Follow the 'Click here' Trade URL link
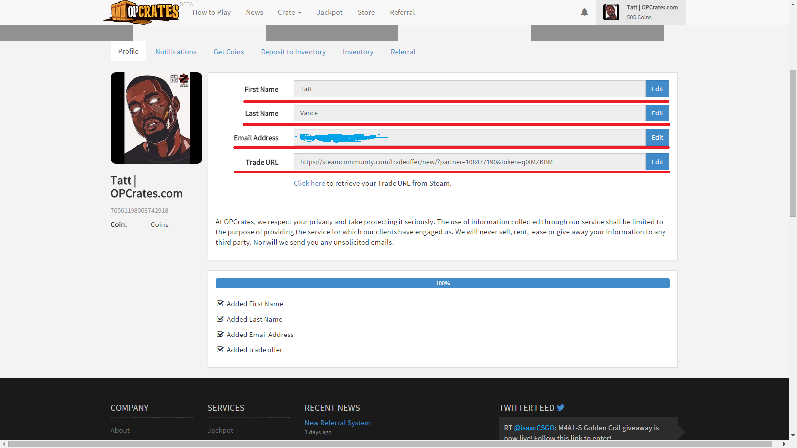The height and width of the screenshot is (448, 797). [x=309, y=183]
